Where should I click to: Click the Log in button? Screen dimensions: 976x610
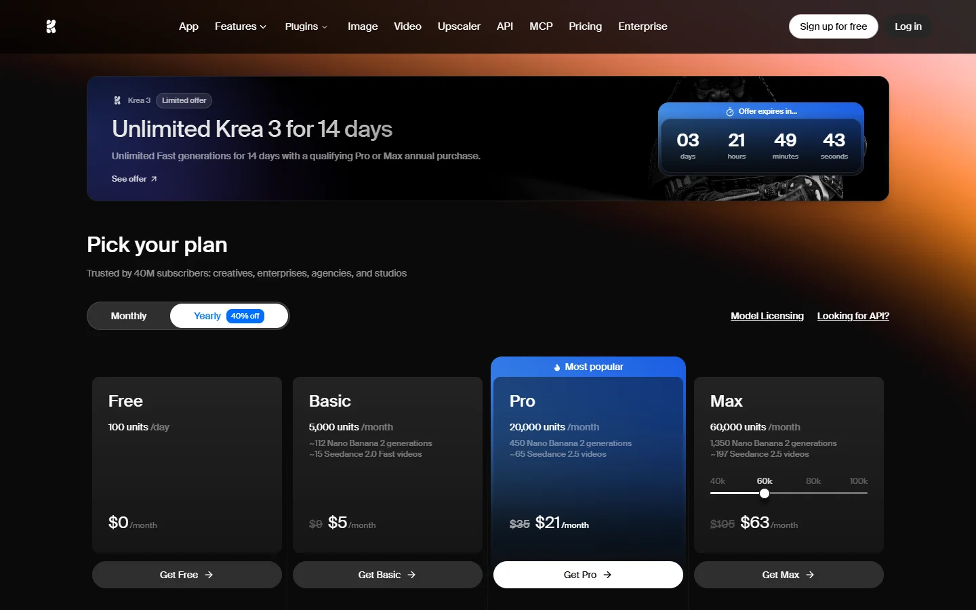pos(908,26)
